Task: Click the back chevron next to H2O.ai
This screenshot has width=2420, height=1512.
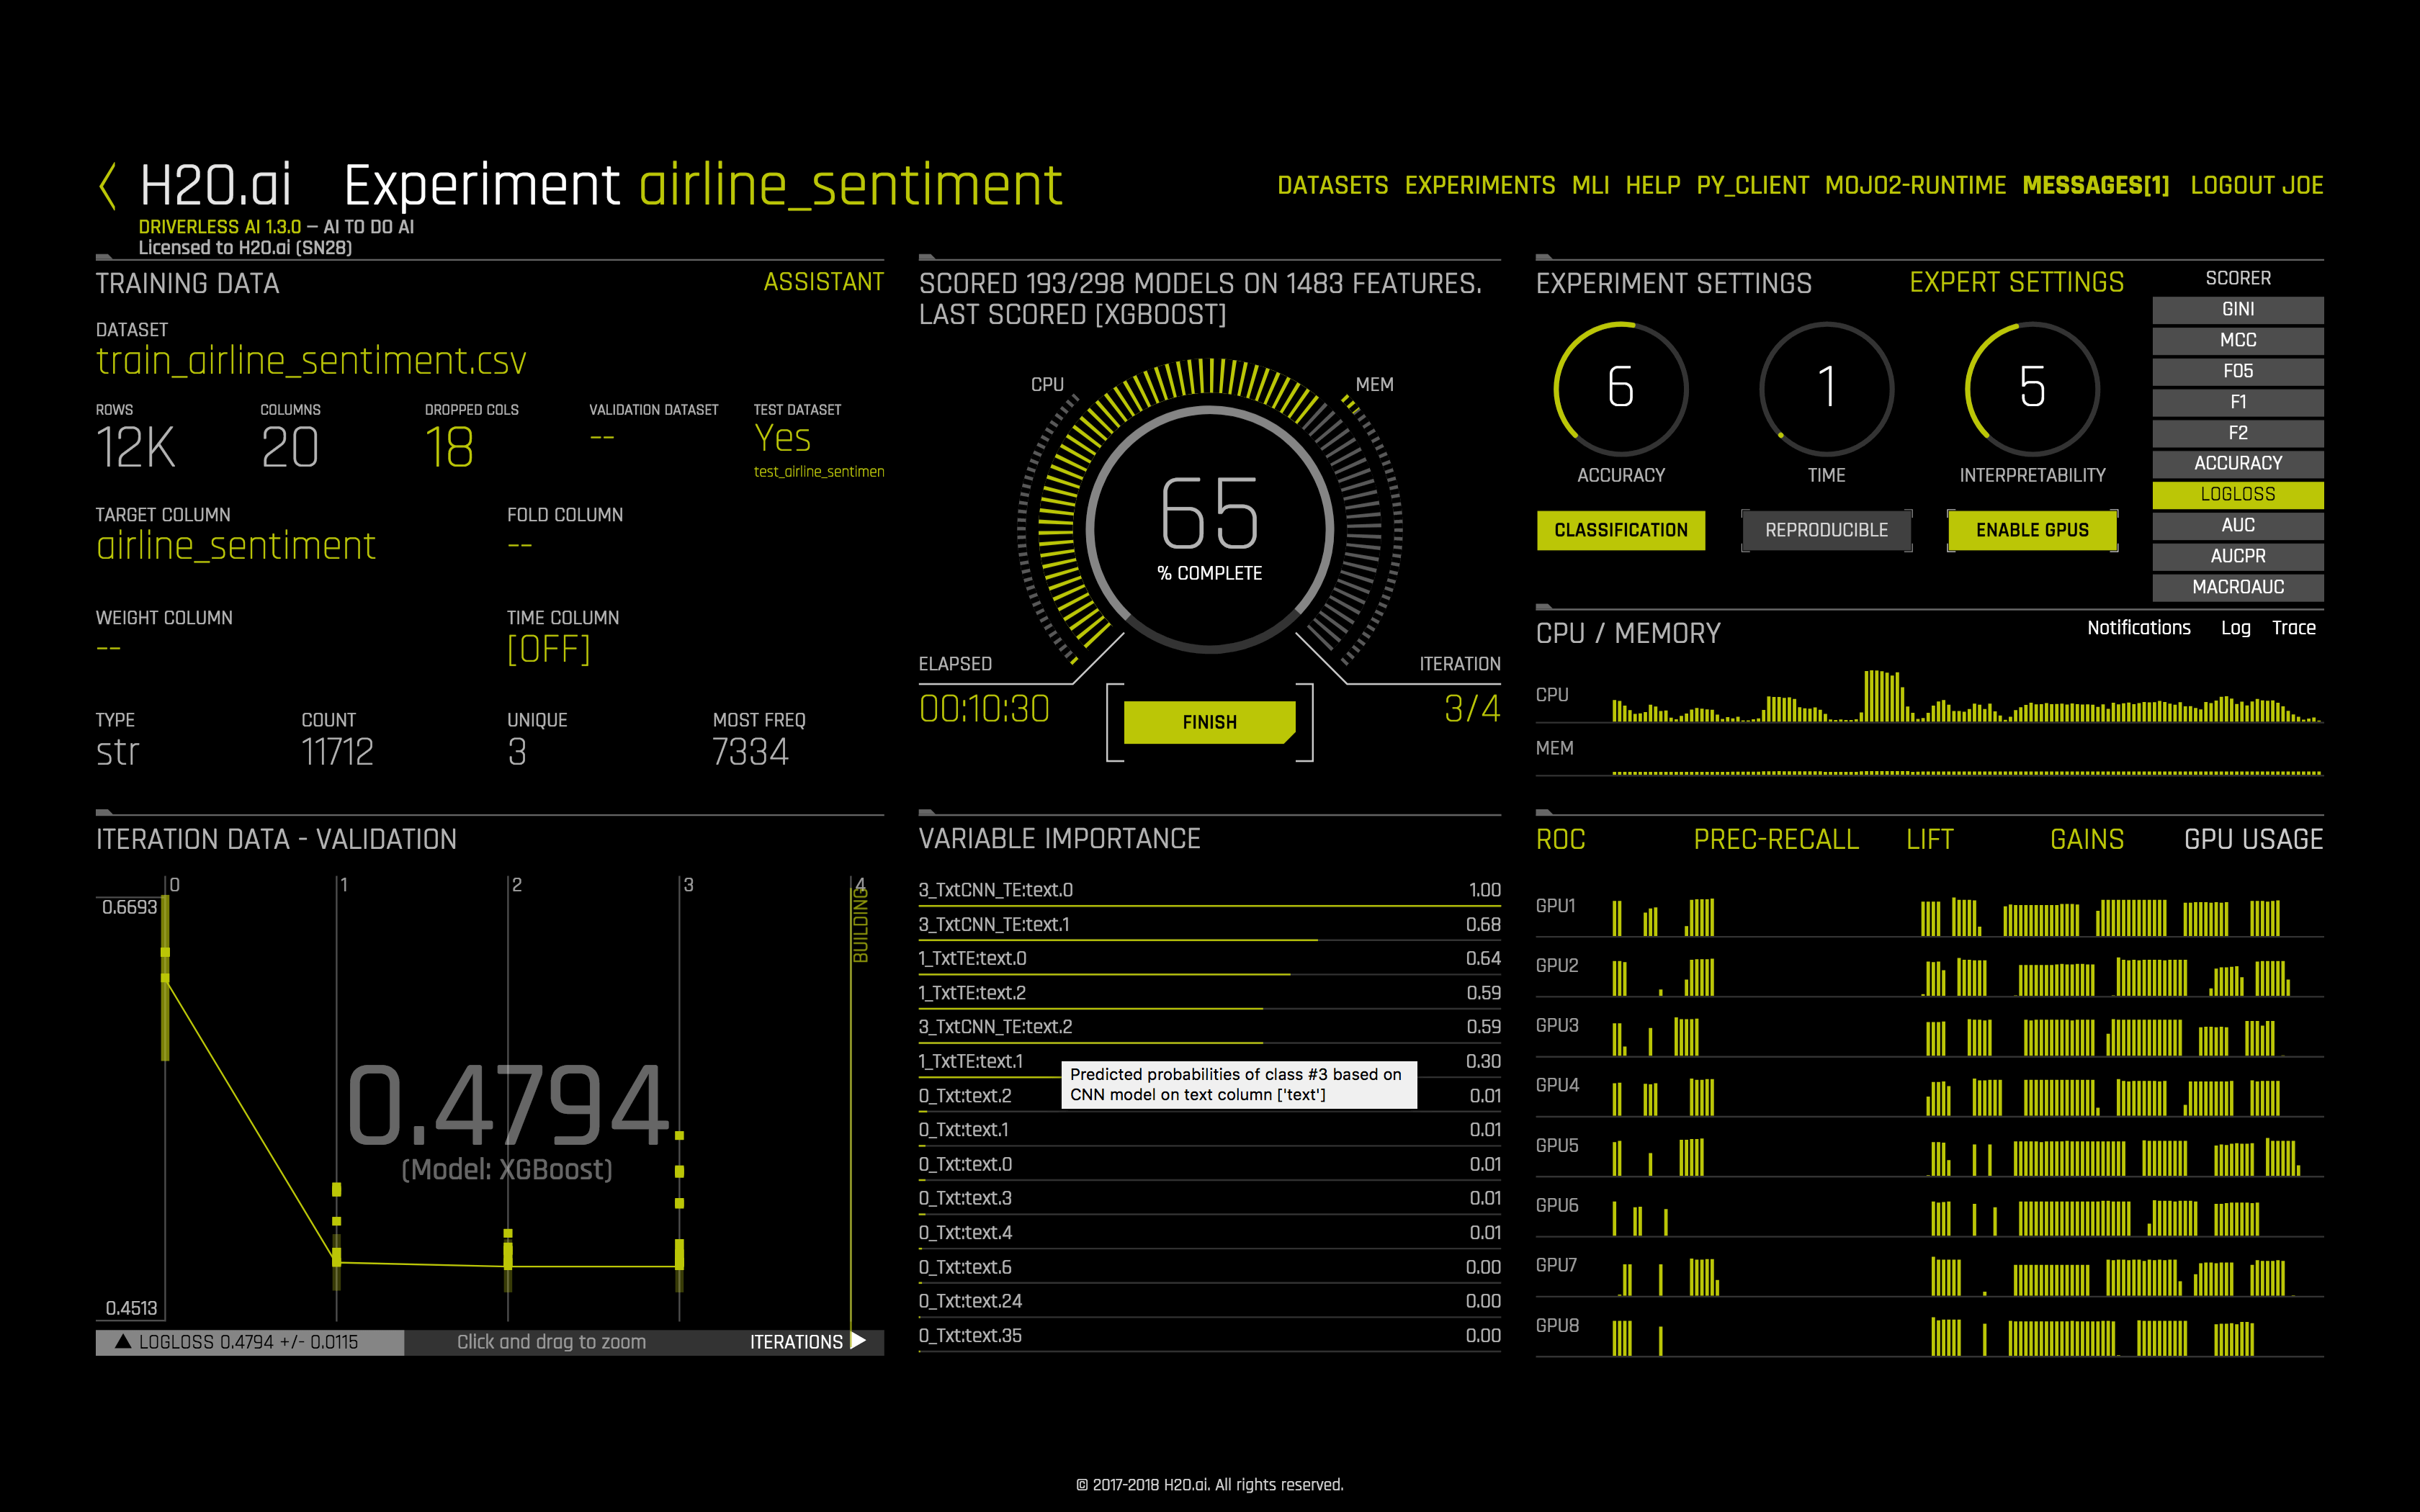Action: [107, 184]
